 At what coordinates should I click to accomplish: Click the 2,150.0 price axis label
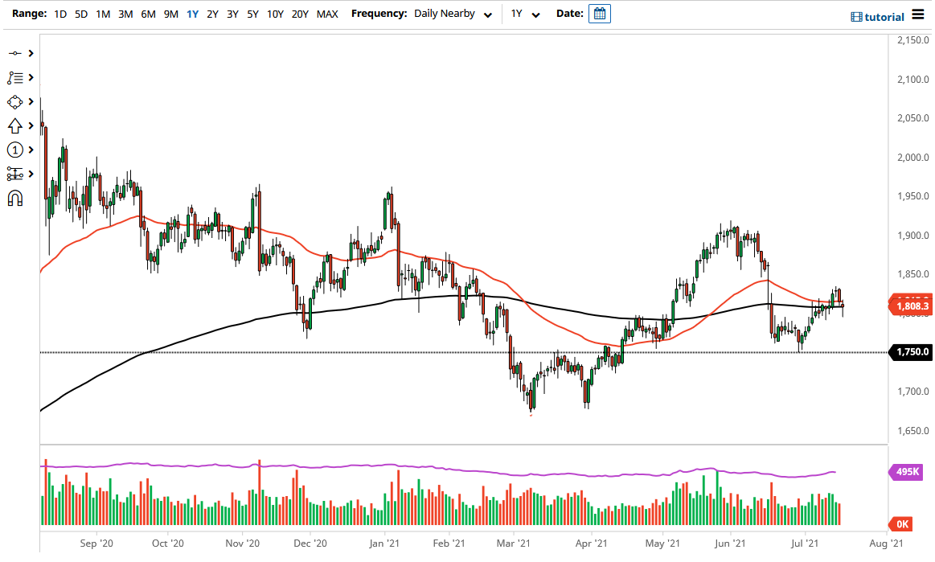click(913, 40)
